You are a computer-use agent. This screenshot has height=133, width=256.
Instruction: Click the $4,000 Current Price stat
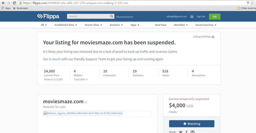(51, 73)
